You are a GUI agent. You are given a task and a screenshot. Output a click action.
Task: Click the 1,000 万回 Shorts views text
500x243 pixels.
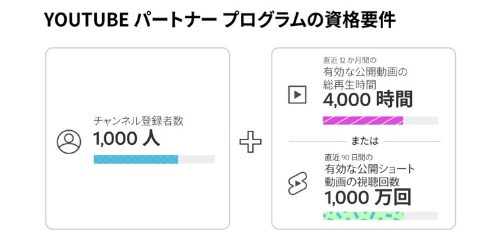coord(368,198)
